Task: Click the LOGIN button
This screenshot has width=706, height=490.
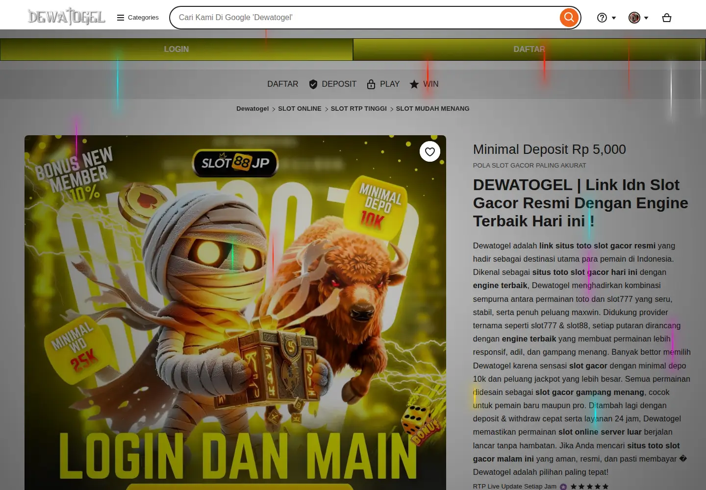Action: [x=176, y=49]
